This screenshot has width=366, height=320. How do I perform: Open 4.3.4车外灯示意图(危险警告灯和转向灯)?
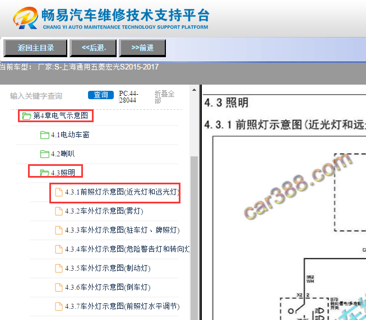[127, 249]
